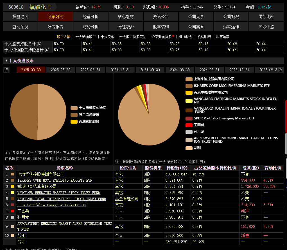Click the 彭刚 shareholder link
This screenshot has width=287, height=250.
tap(21, 236)
